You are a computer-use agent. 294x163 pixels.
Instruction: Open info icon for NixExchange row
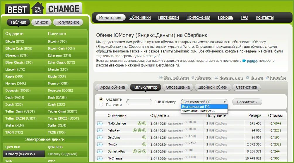point(100,123)
